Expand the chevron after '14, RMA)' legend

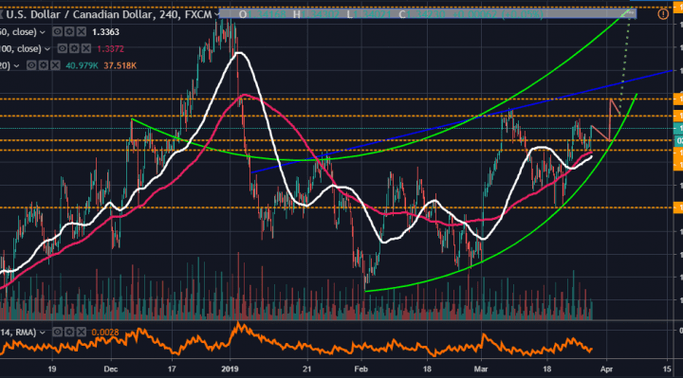[x=43, y=333]
